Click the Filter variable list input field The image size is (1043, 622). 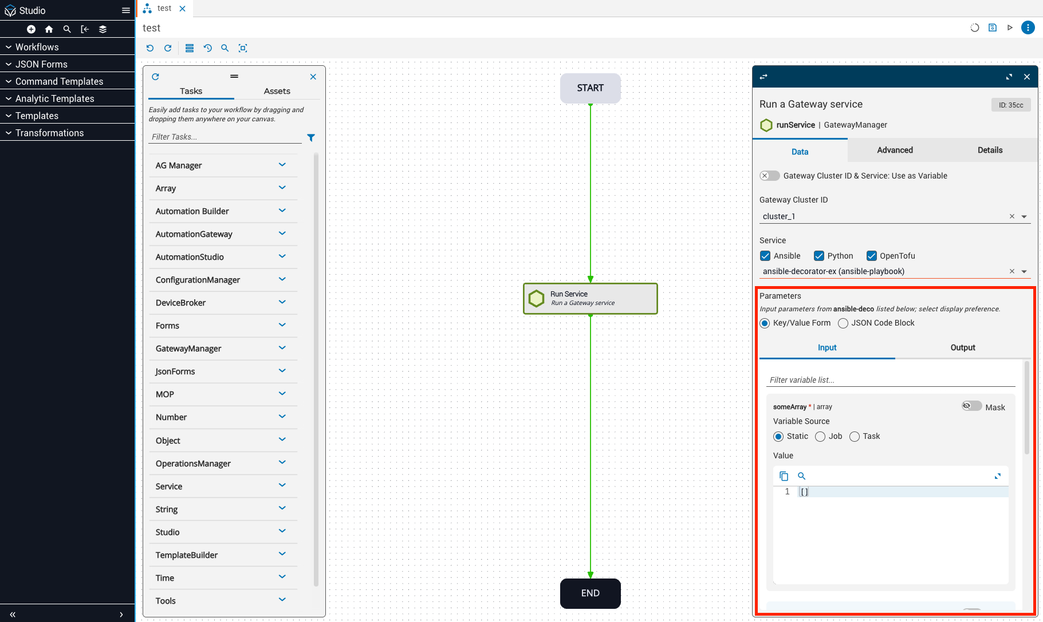tap(890, 380)
